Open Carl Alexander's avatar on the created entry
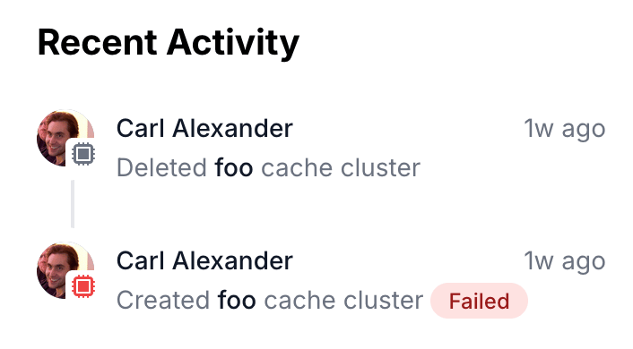633x349 pixels. tap(65, 271)
